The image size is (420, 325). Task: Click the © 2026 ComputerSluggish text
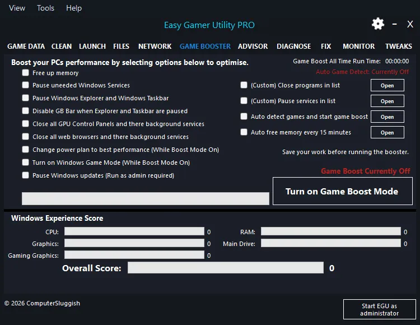click(42, 303)
